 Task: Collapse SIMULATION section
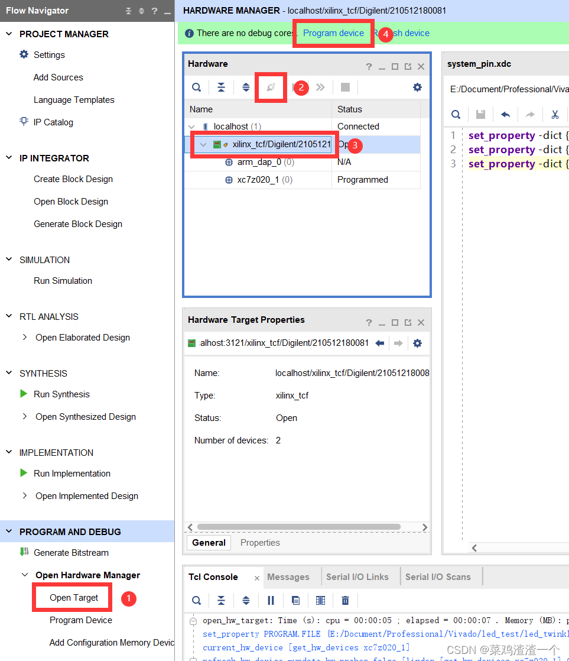pyautogui.click(x=9, y=260)
